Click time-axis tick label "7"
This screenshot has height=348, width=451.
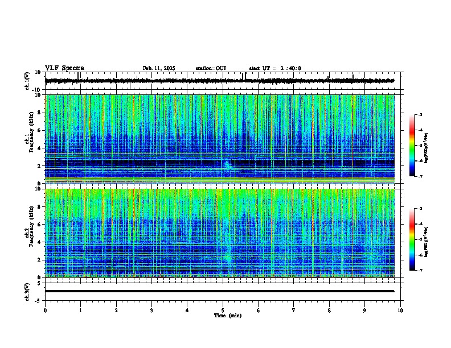pyautogui.click(x=294, y=310)
